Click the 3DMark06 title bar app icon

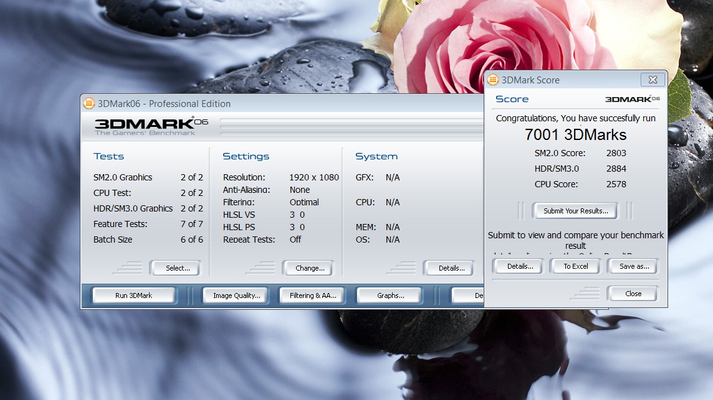pos(89,104)
